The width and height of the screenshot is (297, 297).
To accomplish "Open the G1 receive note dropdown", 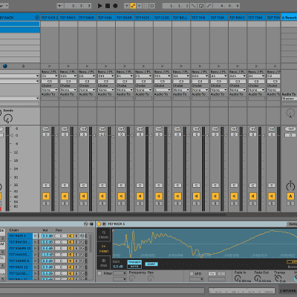I will [181, 76].
